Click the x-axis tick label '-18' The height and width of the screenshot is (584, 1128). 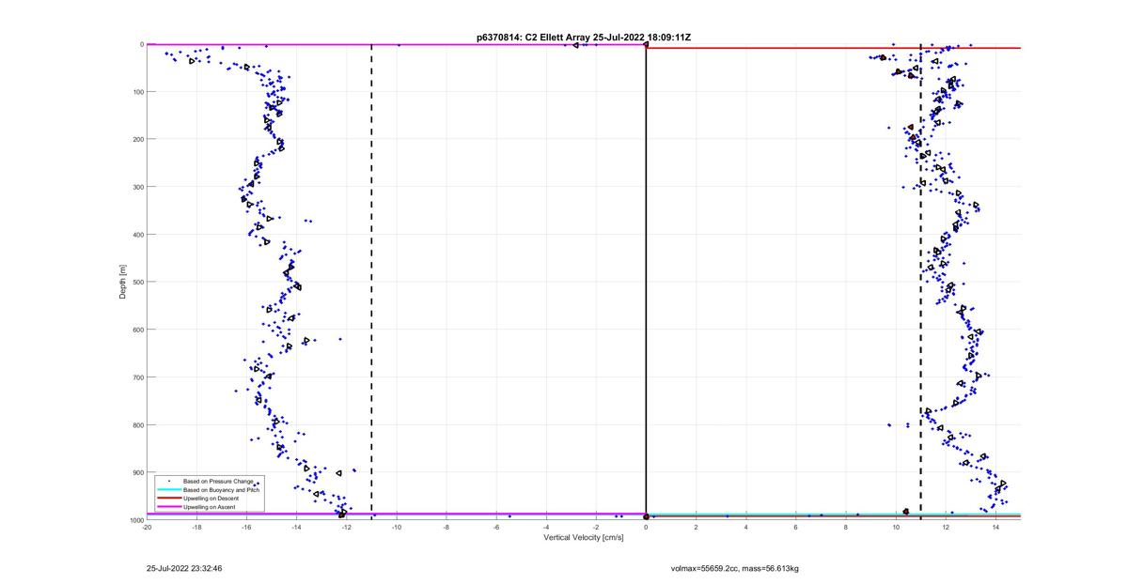[x=196, y=527]
